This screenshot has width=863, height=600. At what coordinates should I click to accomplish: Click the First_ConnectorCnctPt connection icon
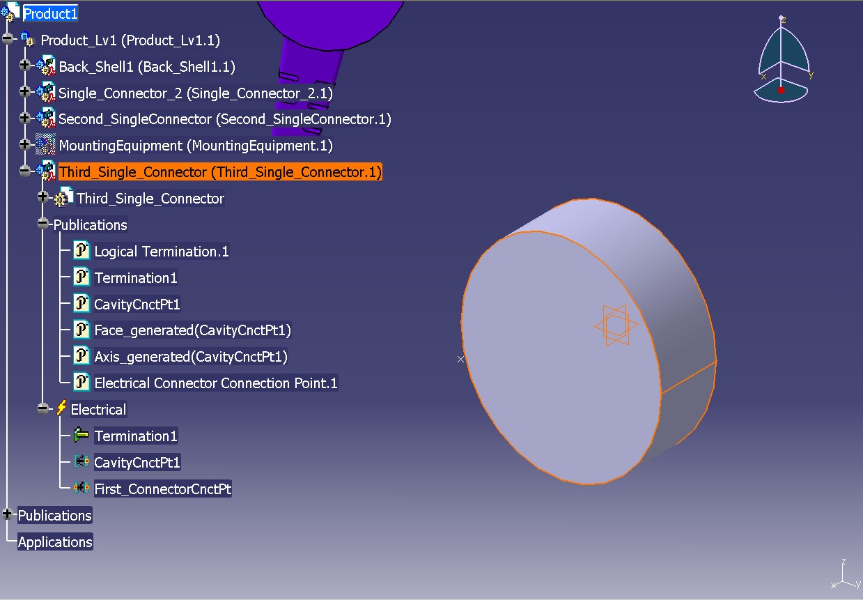[x=81, y=489]
